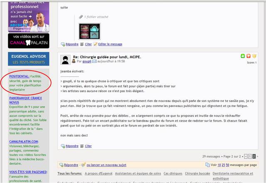Click the red thumbs-down vote icon
Image resolution: width=266 pixels, height=183 pixels.
[249, 56]
